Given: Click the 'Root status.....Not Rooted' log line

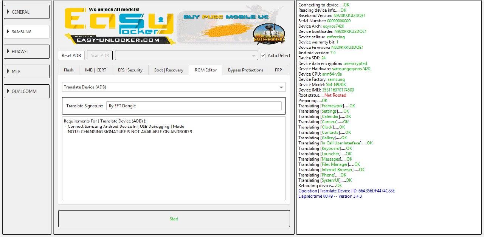Looking at the screenshot, I should 322,95.
